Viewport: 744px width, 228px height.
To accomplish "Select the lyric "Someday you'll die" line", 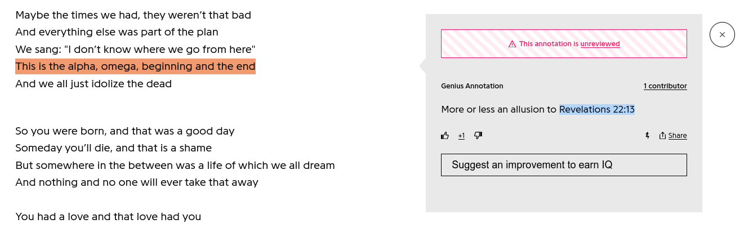I will pos(113,148).
